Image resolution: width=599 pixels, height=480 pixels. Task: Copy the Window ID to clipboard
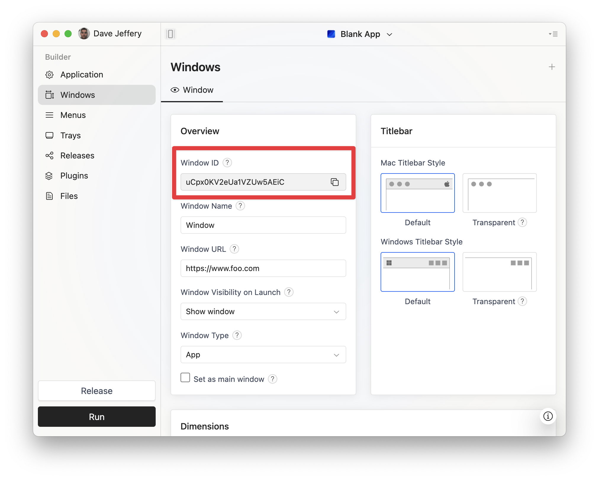point(335,182)
